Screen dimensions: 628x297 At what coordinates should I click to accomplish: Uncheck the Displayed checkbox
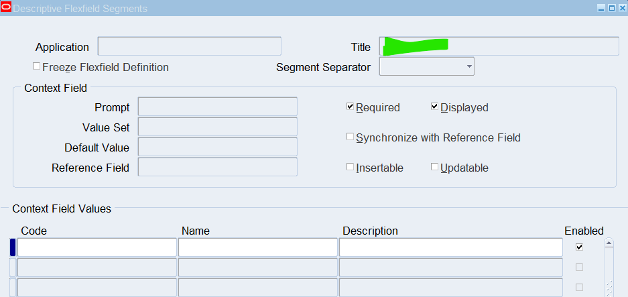[x=434, y=107]
